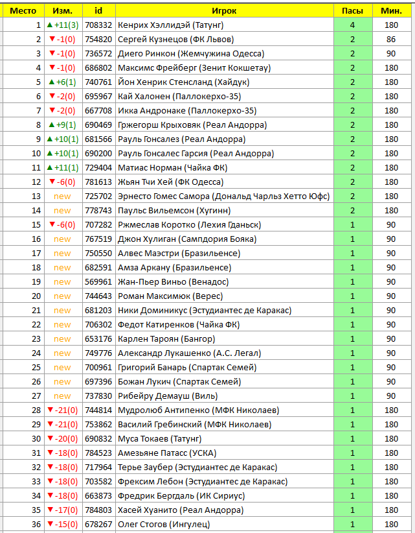415x533 pixels.
Task: Select id cell 700961
Action: pyautogui.click(x=98, y=368)
